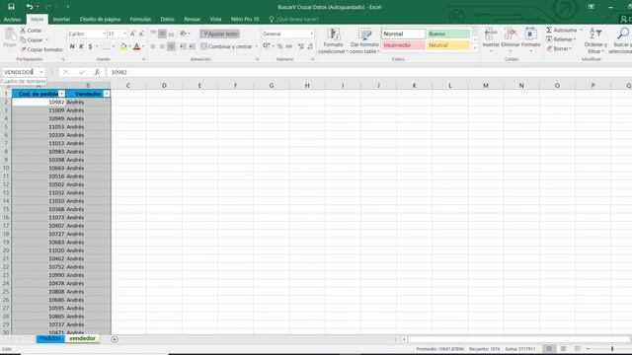Switch to page layout view

click(563, 348)
